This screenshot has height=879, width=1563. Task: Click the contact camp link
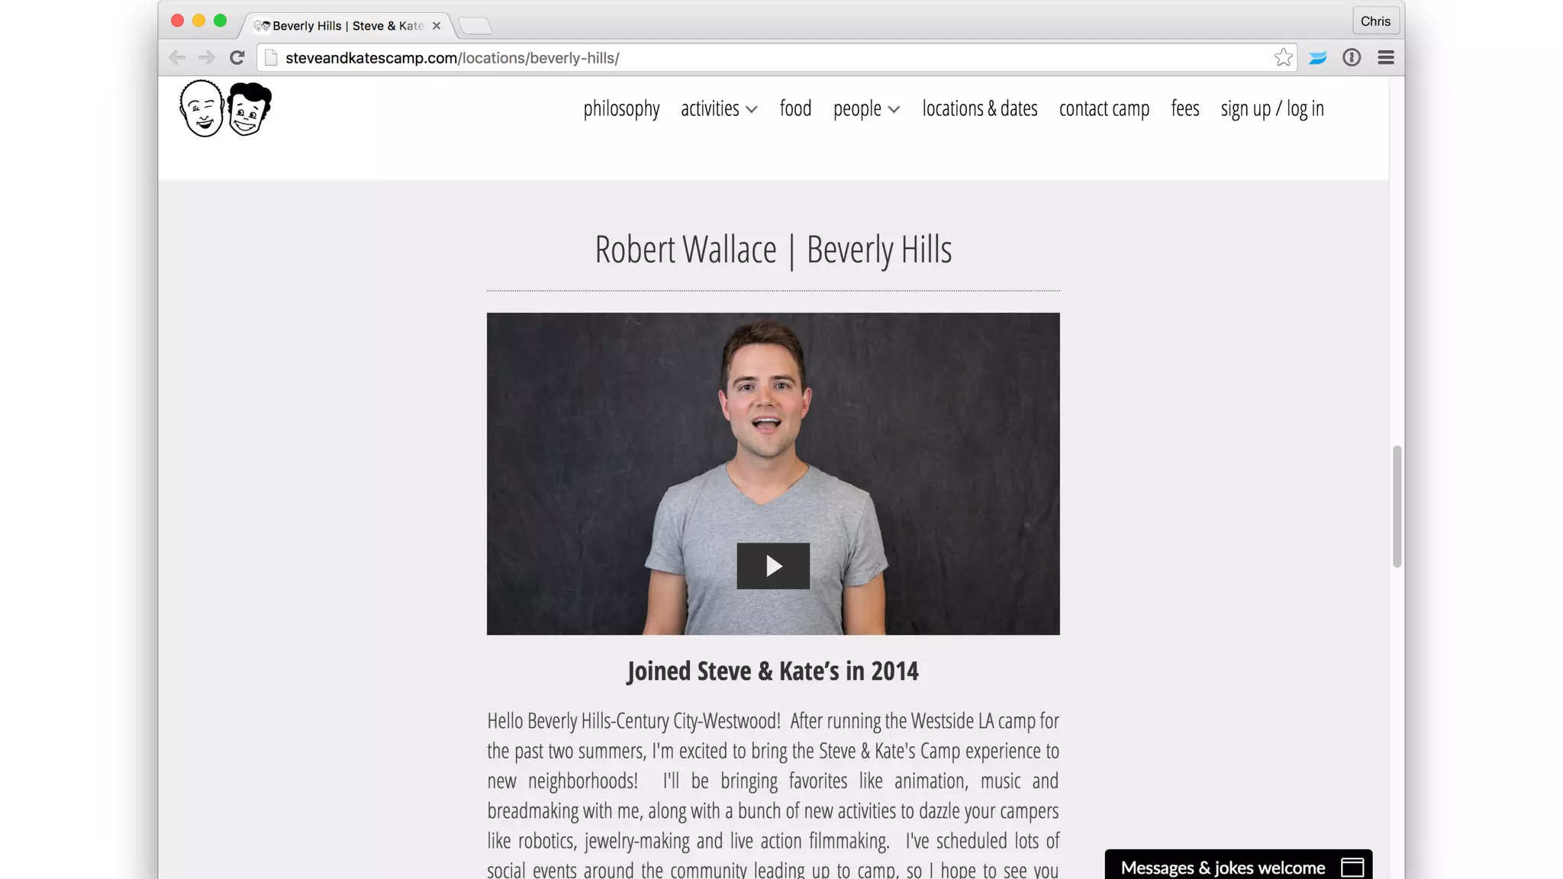click(1104, 109)
